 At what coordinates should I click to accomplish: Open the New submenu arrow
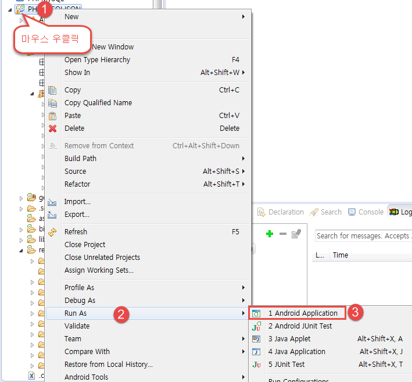243,16
